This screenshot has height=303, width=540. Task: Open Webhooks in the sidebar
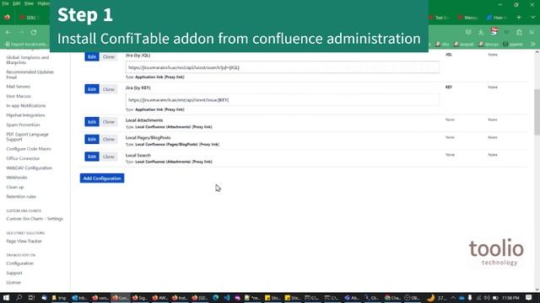click(x=17, y=178)
